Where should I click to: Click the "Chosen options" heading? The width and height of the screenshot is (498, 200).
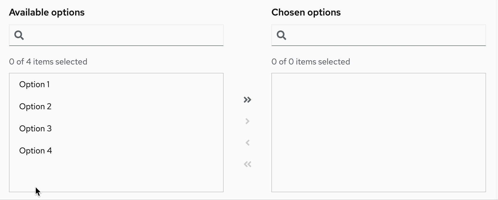[x=306, y=12]
